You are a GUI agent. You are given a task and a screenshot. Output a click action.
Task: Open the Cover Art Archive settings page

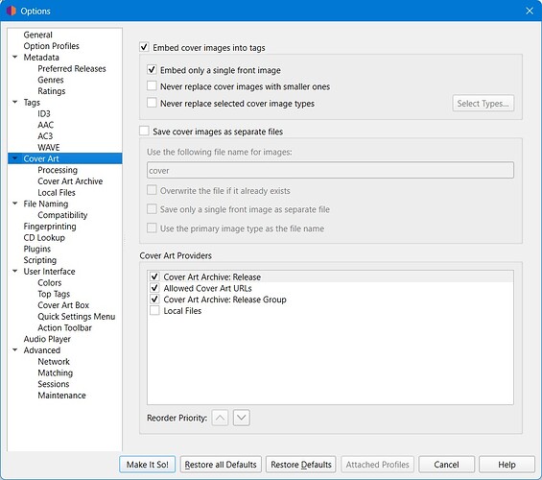click(x=70, y=181)
